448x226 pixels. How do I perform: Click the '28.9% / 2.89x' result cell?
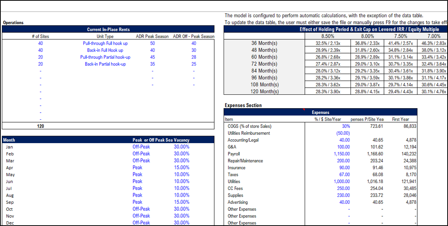click(x=367, y=57)
